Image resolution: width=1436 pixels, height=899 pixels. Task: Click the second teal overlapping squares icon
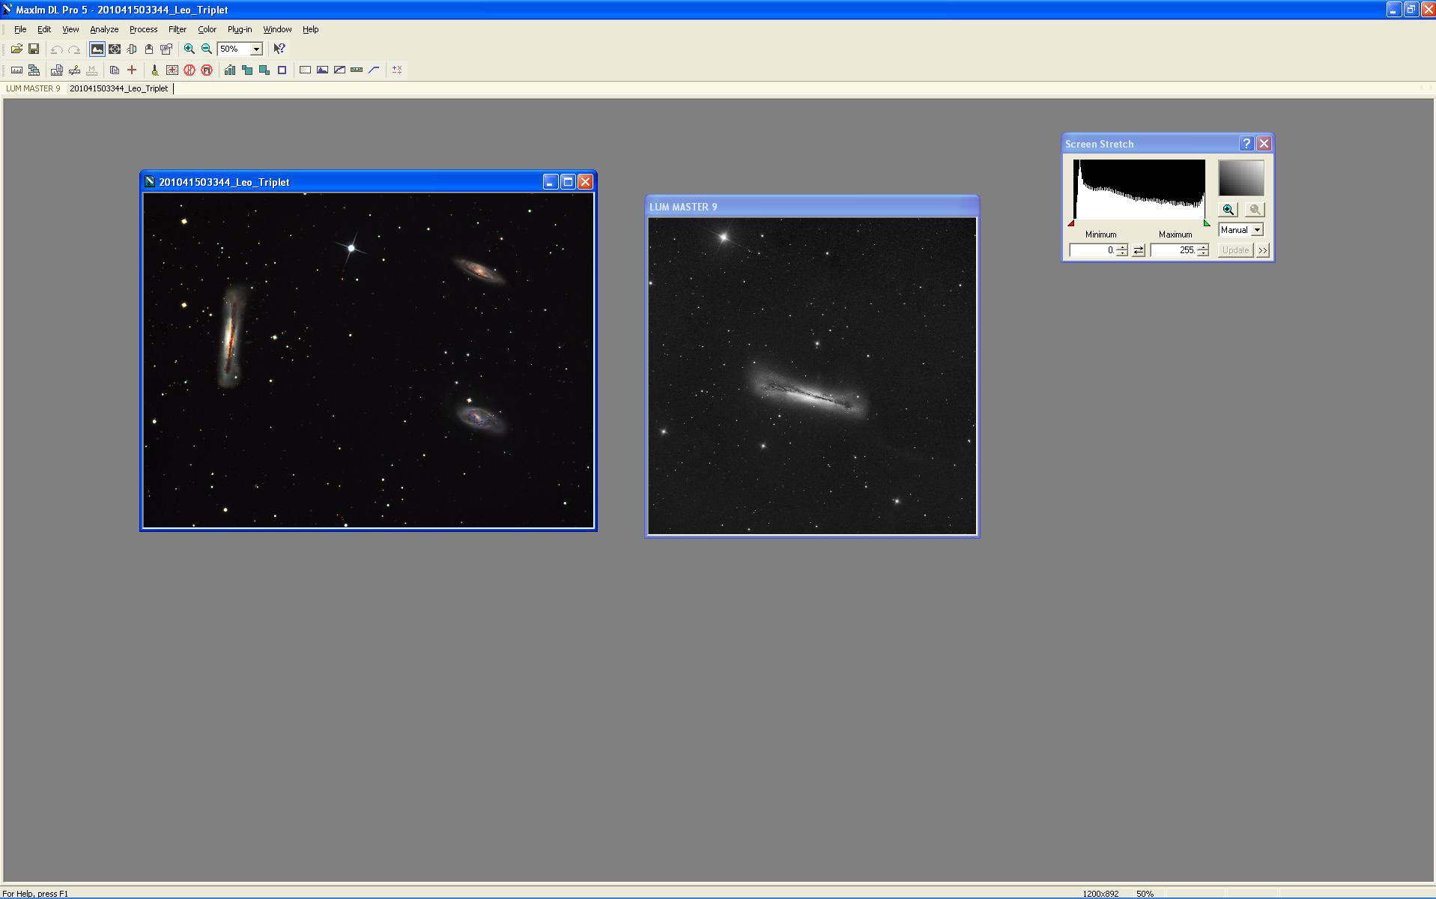[x=264, y=70]
